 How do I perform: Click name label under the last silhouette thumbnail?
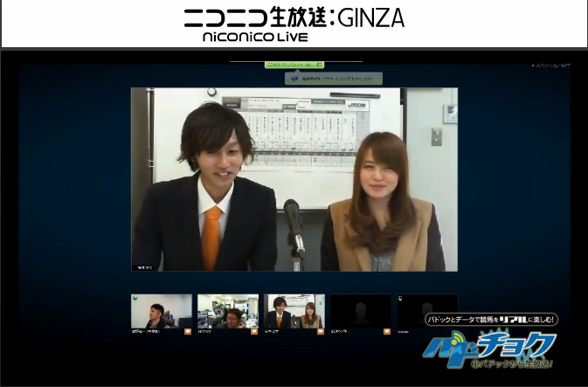(403, 331)
